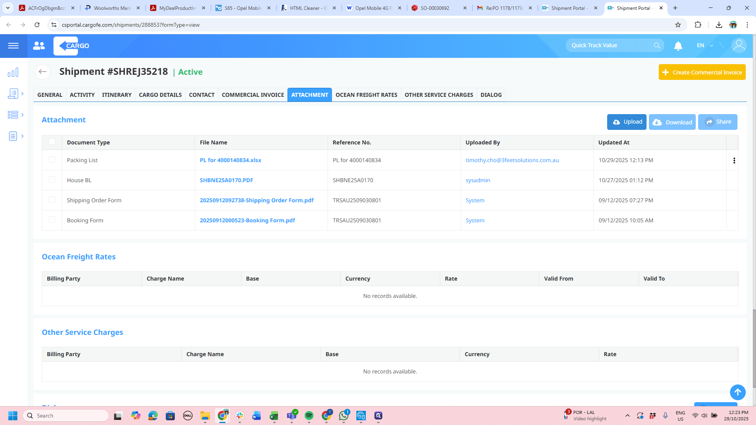The width and height of the screenshot is (756, 425).
Task: Switch to the COMMERCIAL INVOICE tab
Action: point(253,95)
